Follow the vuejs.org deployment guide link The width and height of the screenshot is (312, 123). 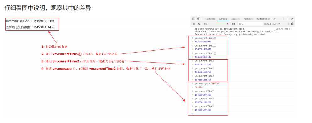tap(240, 34)
